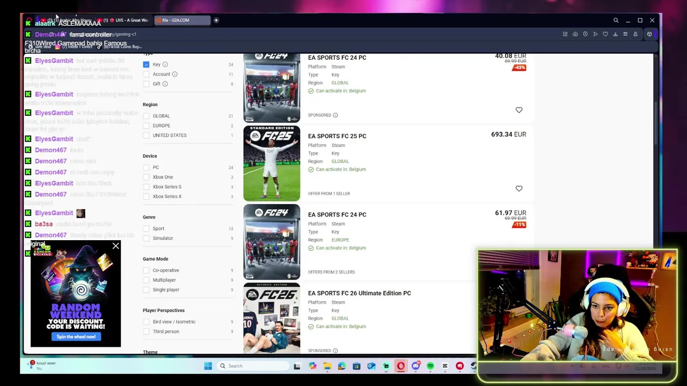
Task: Open FC25 Standard Edition cover thumbnail
Action: click(272, 164)
